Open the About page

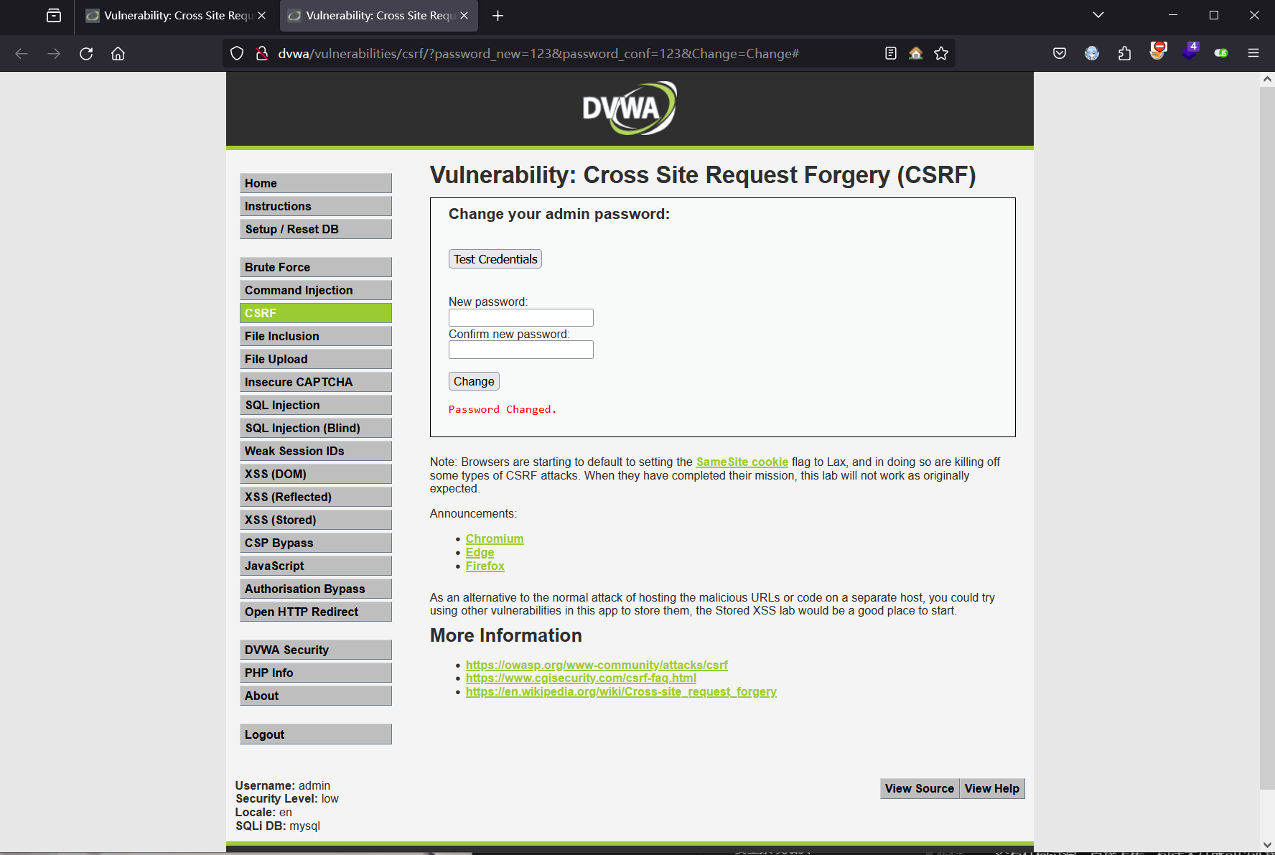click(x=316, y=696)
